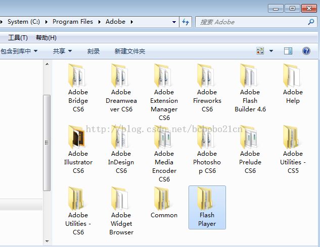Select the Flash Player folder icon

coord(206,199)
